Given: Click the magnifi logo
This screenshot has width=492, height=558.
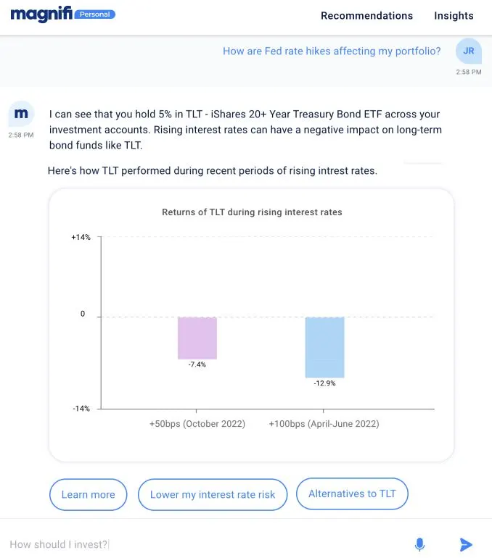Looking at the screenshot, I should 41,14.
